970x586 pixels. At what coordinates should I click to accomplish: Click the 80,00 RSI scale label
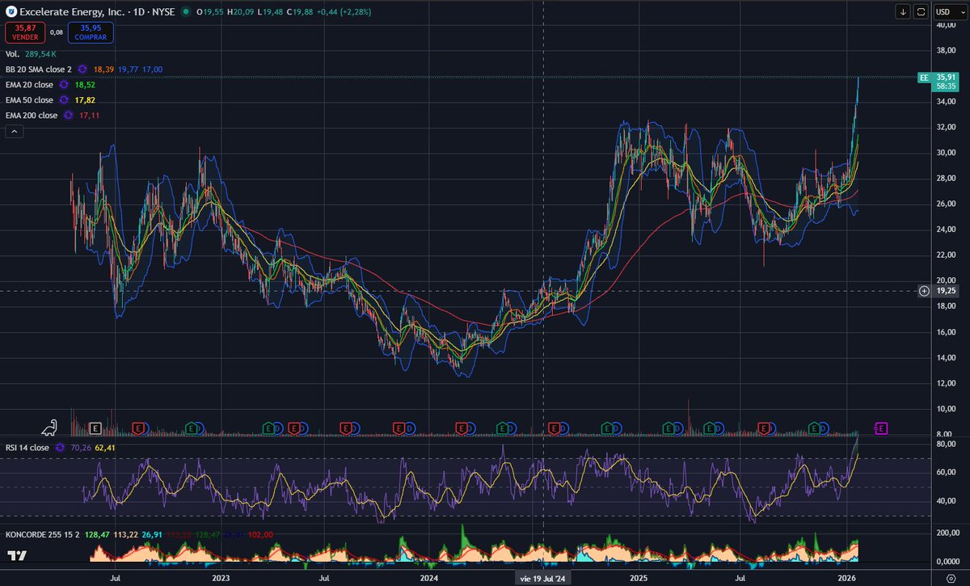click(946, 444)
